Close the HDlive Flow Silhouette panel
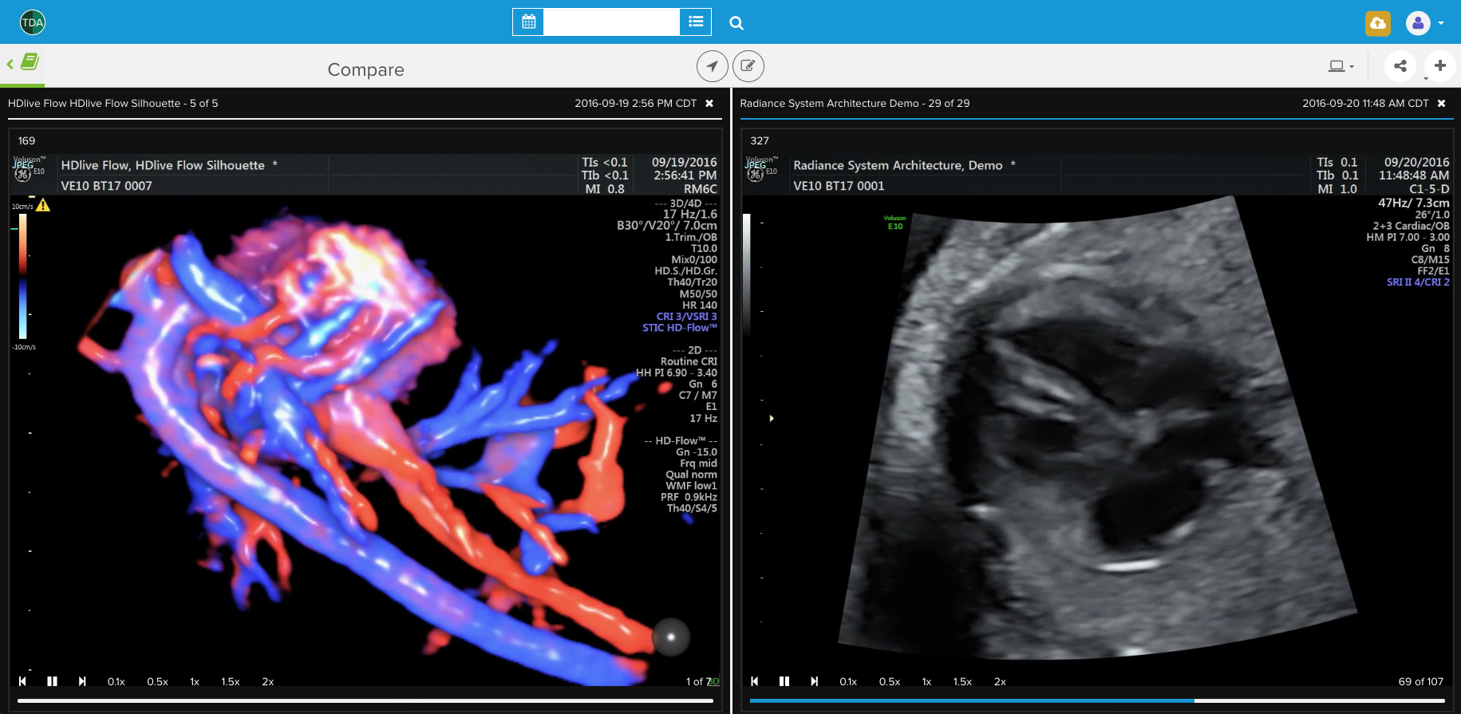1461x714 pixels. click(709, 104)
